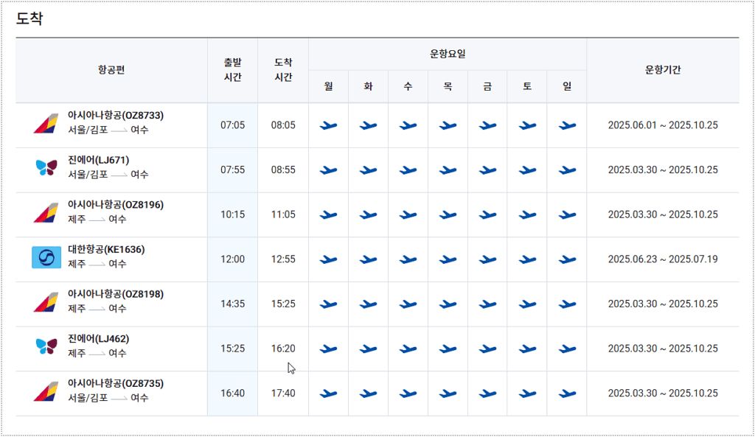Click the Saturday (토) plane icon for LJ671

tap(527, 170)
